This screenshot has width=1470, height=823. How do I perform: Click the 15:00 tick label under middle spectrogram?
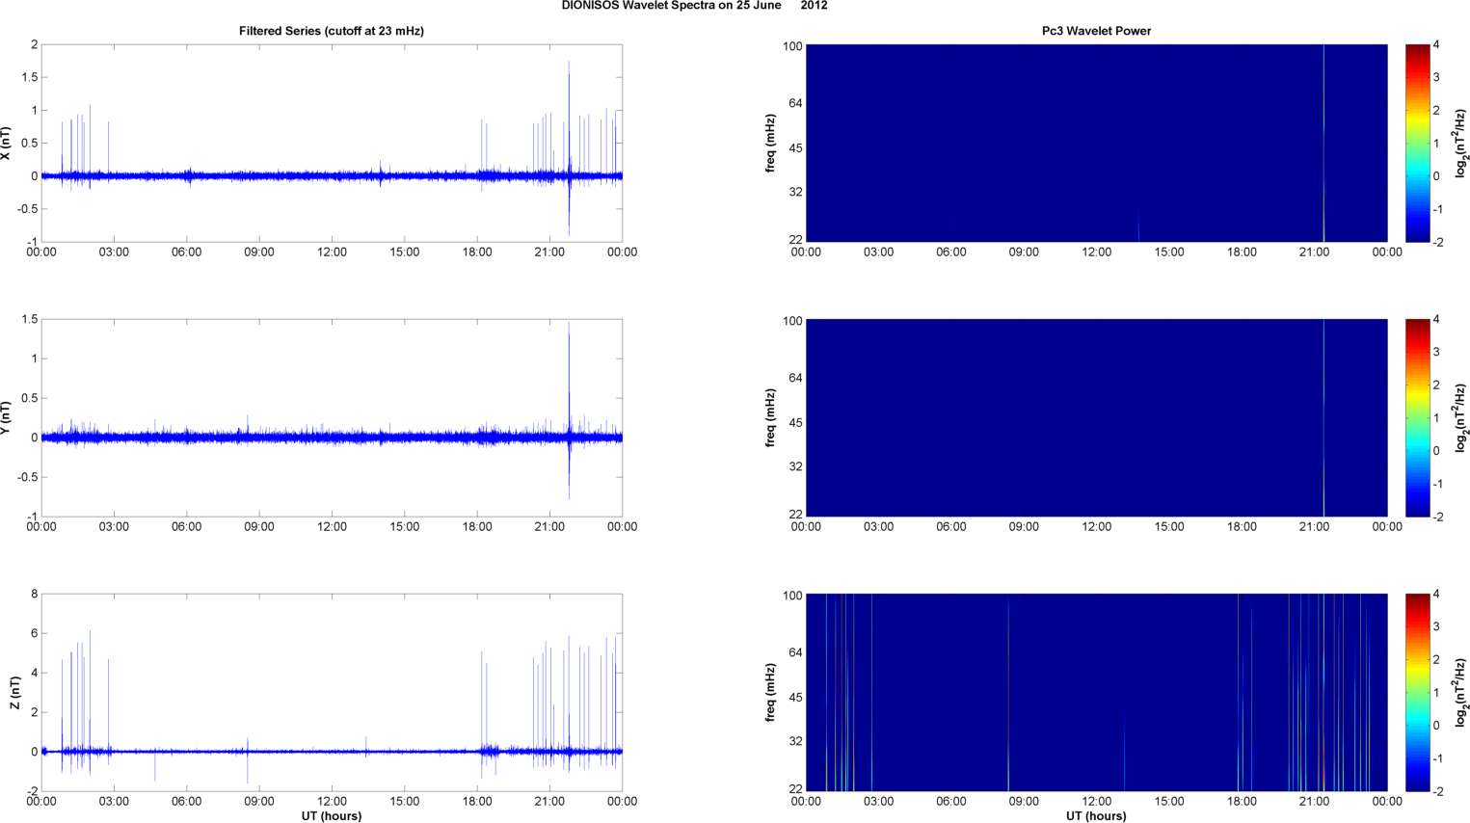1169,527
